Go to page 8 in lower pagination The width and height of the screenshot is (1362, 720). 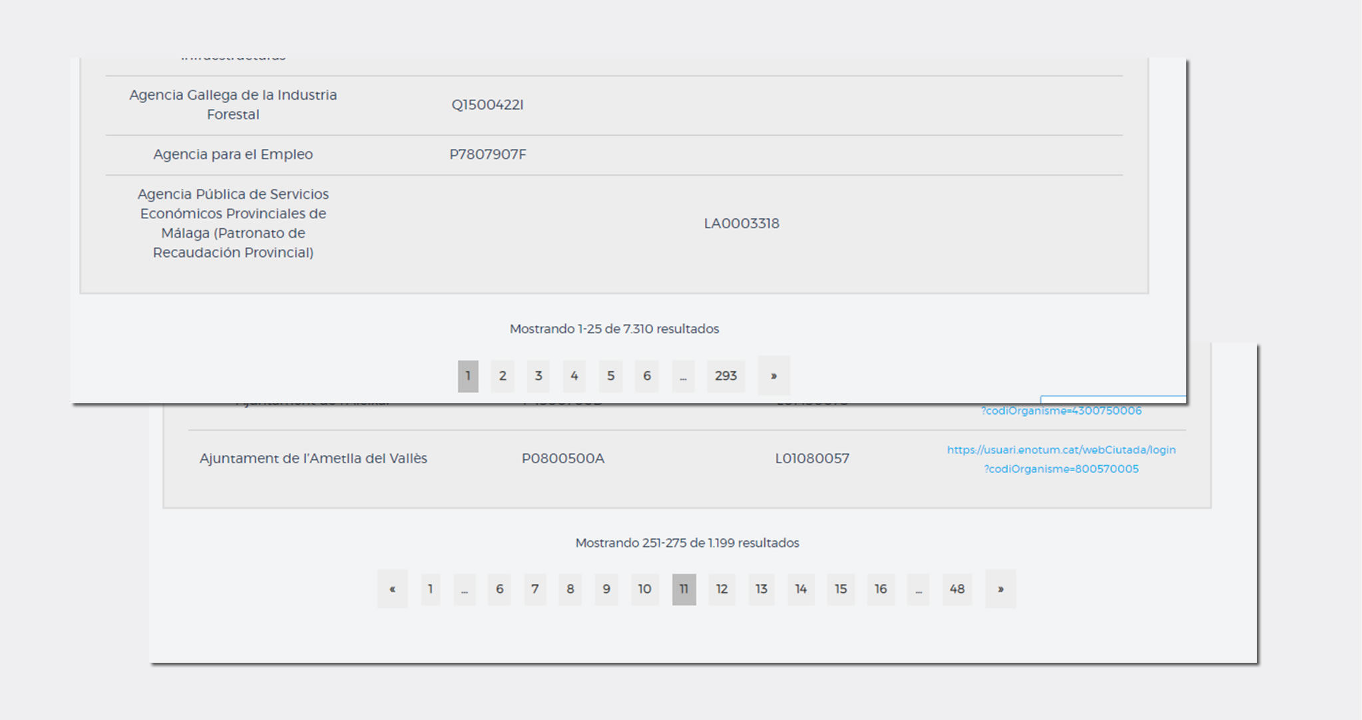point(570,589)
